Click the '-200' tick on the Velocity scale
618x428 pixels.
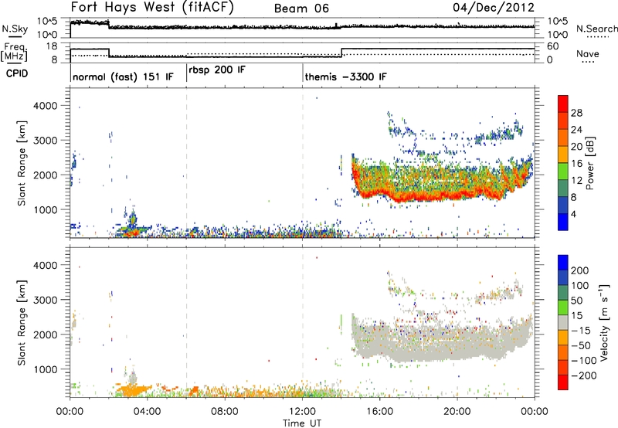[x=583, y=375]
